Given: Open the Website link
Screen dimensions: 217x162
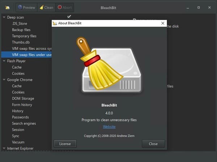Looking at the screenshot, I should point(109,127).
